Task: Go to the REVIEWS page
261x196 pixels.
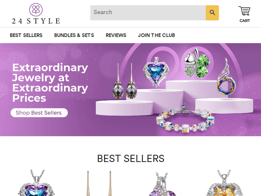Action: pos(116,35)
